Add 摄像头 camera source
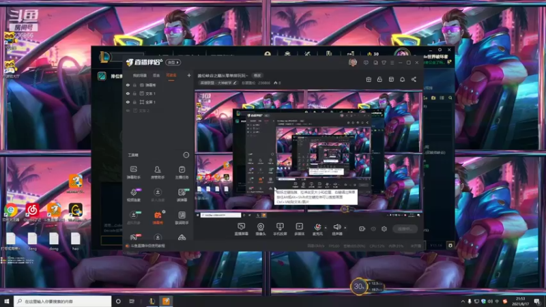 pos(261,229)
